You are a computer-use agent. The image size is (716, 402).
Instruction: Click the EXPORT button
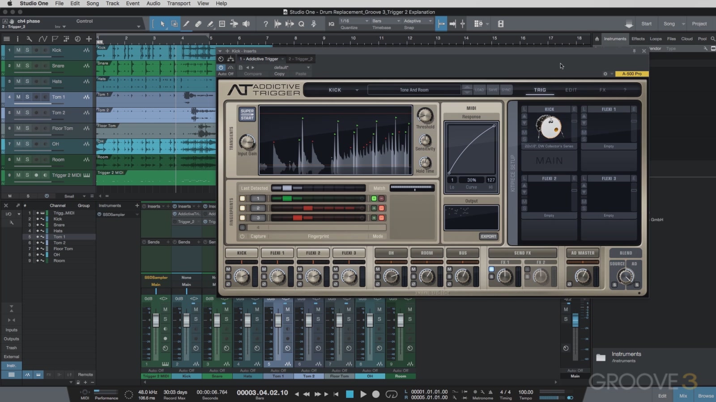coord(489,236)
